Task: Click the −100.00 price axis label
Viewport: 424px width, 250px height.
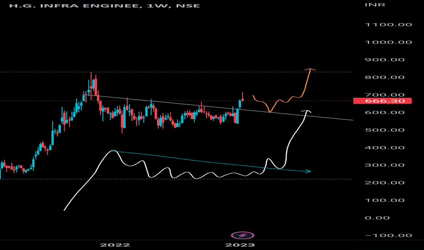Action: pyautogui.click(x=389, y=235)
